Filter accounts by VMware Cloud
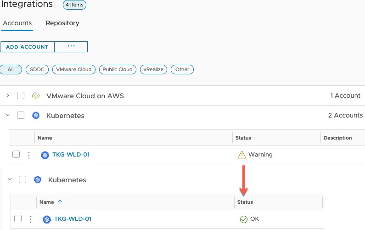 74,69
